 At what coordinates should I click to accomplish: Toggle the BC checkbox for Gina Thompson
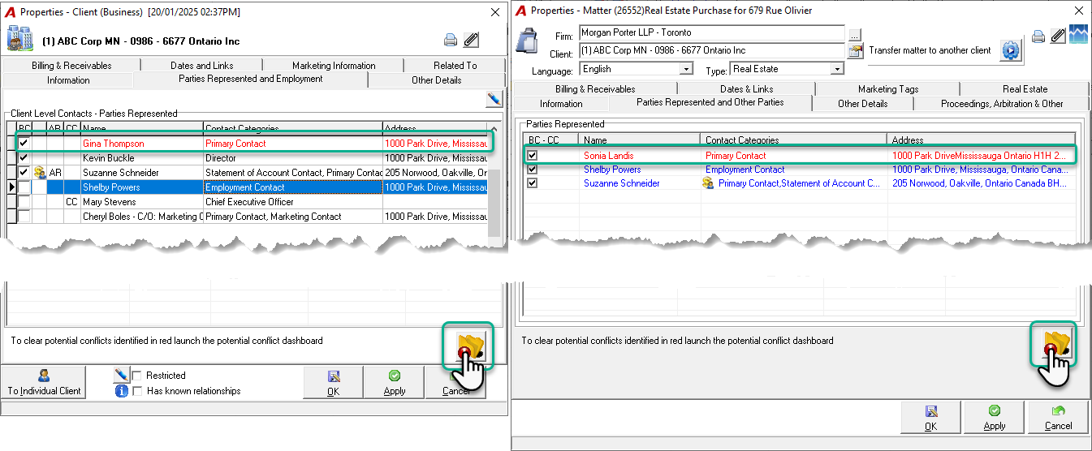pos(24,144)
